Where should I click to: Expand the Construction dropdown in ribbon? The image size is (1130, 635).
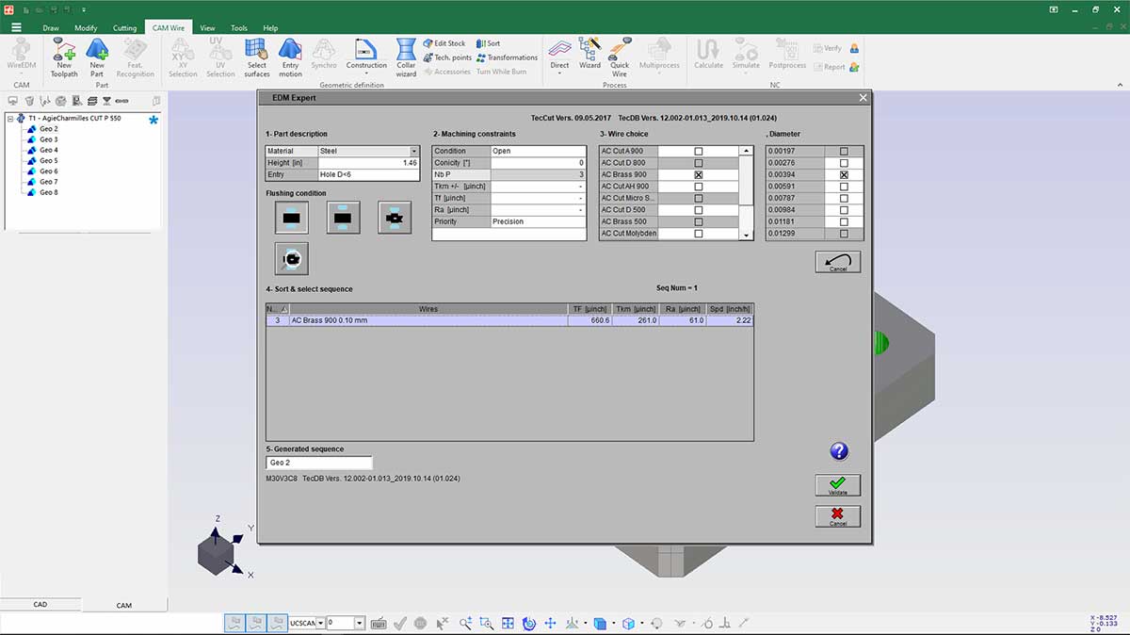coord(366,73)
